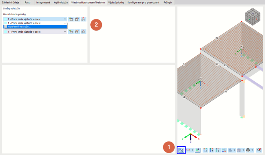Image resolution: width=265 pixels, height=155 pixels.
Task: Edit bottom surface reinforcement direction icon
Action: tap(77, 32)
